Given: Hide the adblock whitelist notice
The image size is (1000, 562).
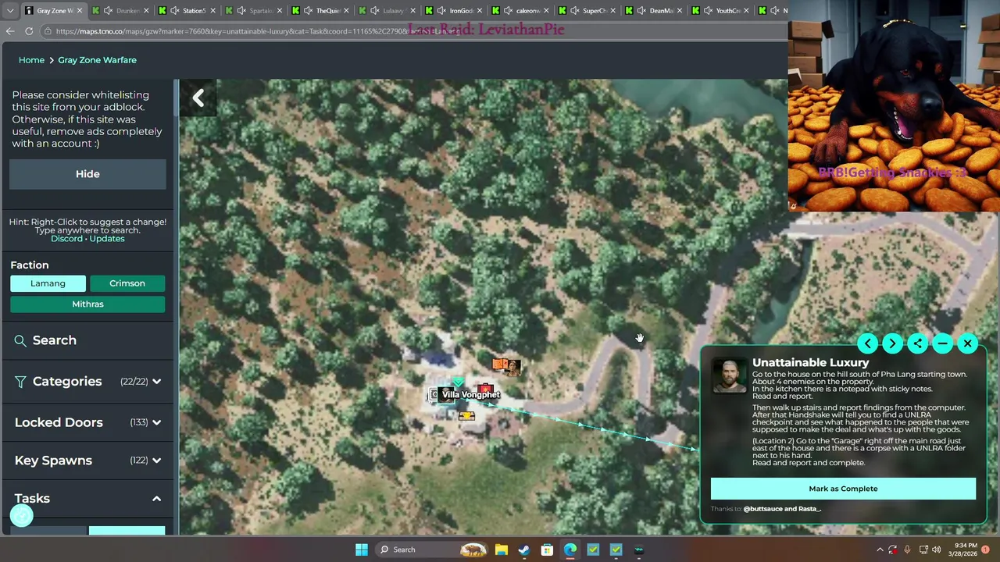Looking at the screenshot, I should (x=87, y=174).
